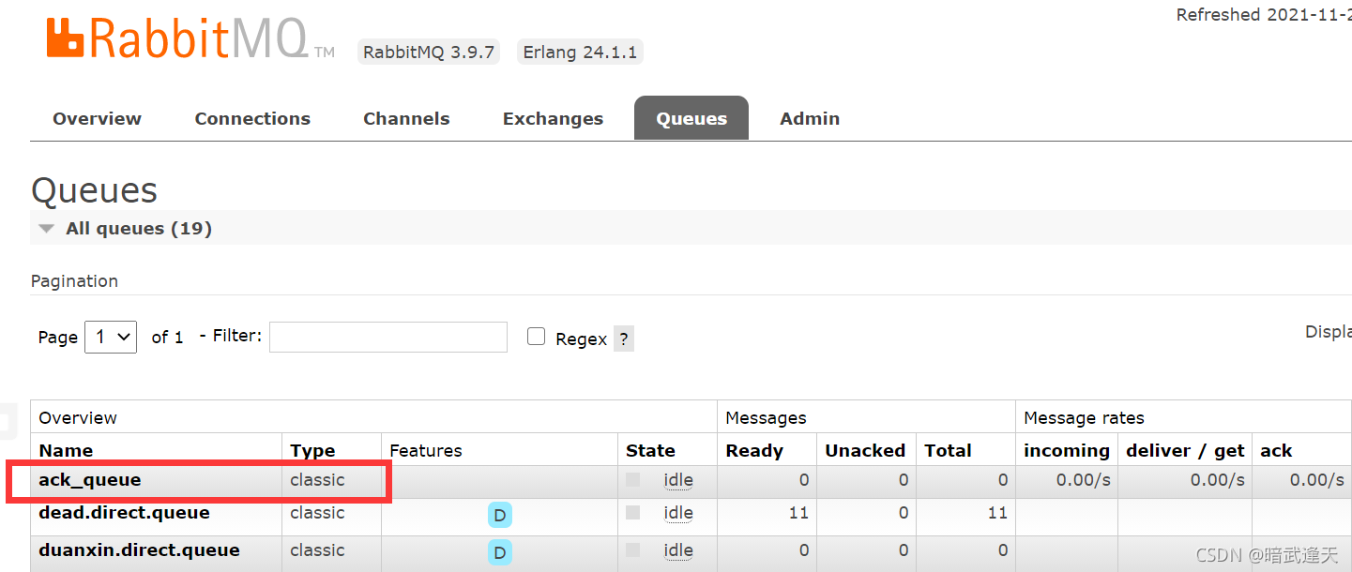Sort by deliver / get column

click(x=1185, y=451)
